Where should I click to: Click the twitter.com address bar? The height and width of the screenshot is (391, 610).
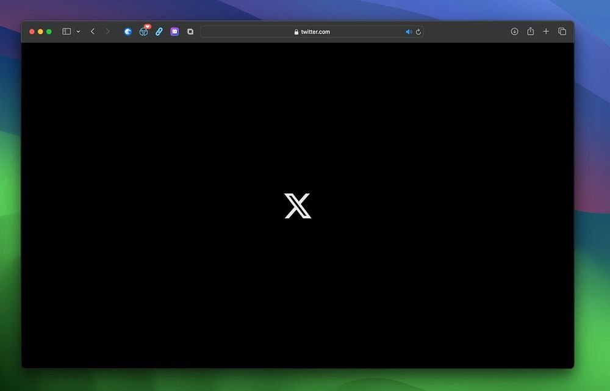point(312,32)
